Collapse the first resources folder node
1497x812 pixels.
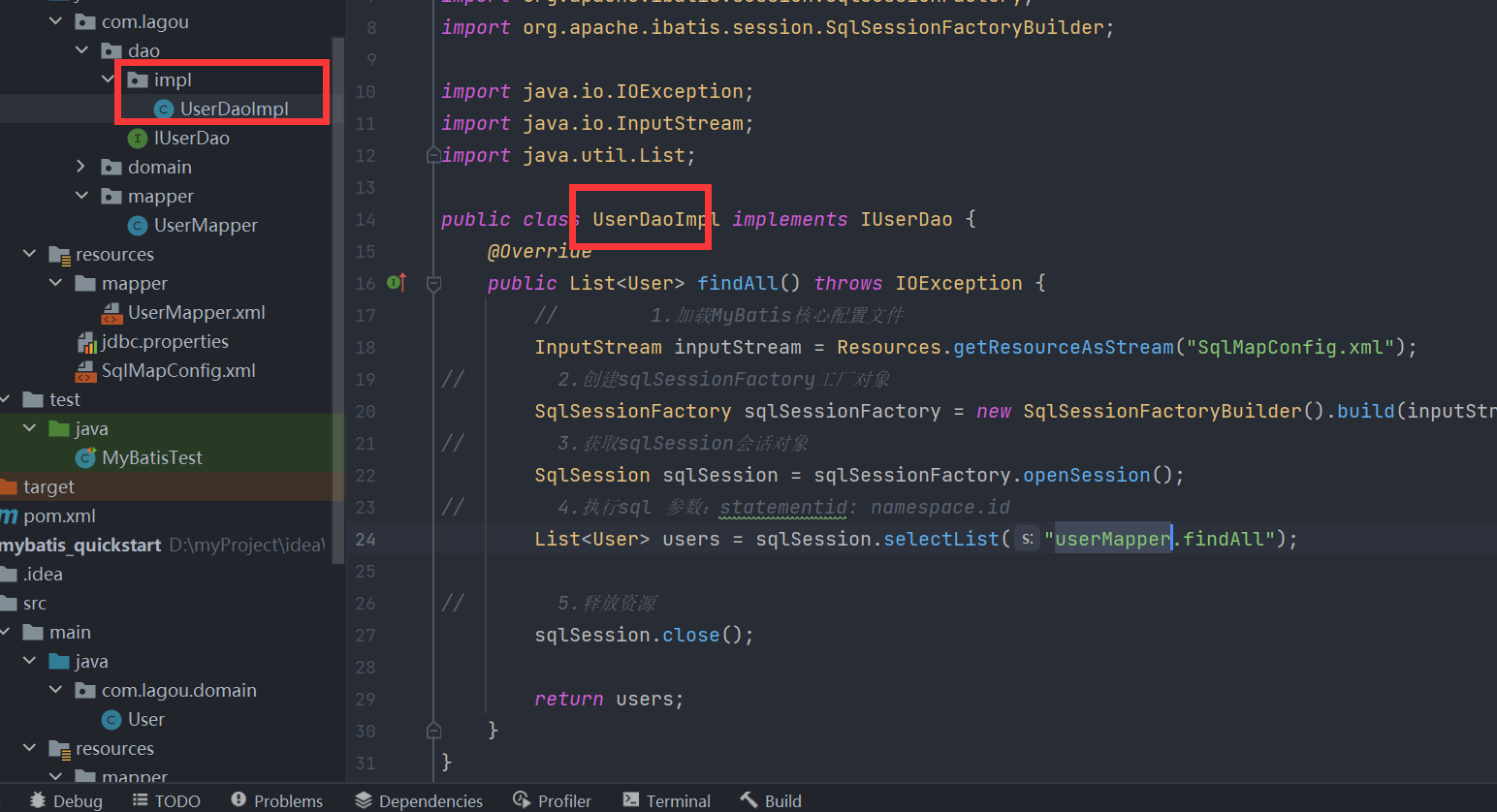coord(29,254)
